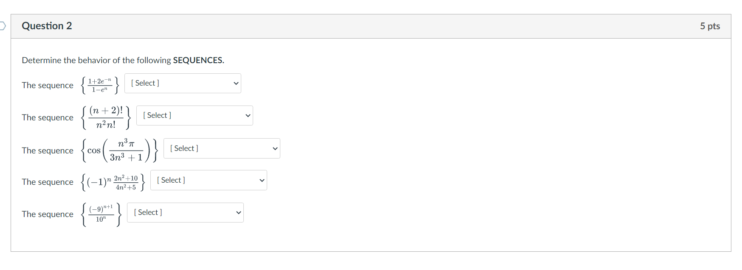
Task: Click the chevron on the second Select menu
Action: click(247, 115)
